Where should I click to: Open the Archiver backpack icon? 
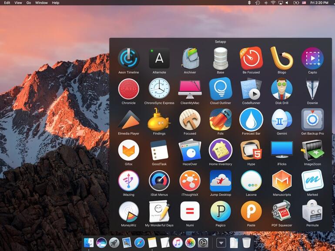pos(190,58)
